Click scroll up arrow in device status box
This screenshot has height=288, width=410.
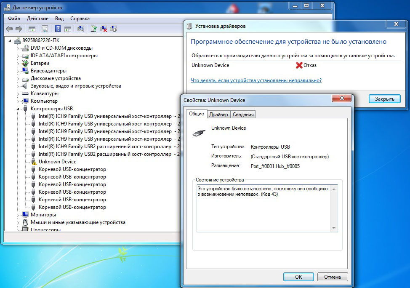pos(334,189)
